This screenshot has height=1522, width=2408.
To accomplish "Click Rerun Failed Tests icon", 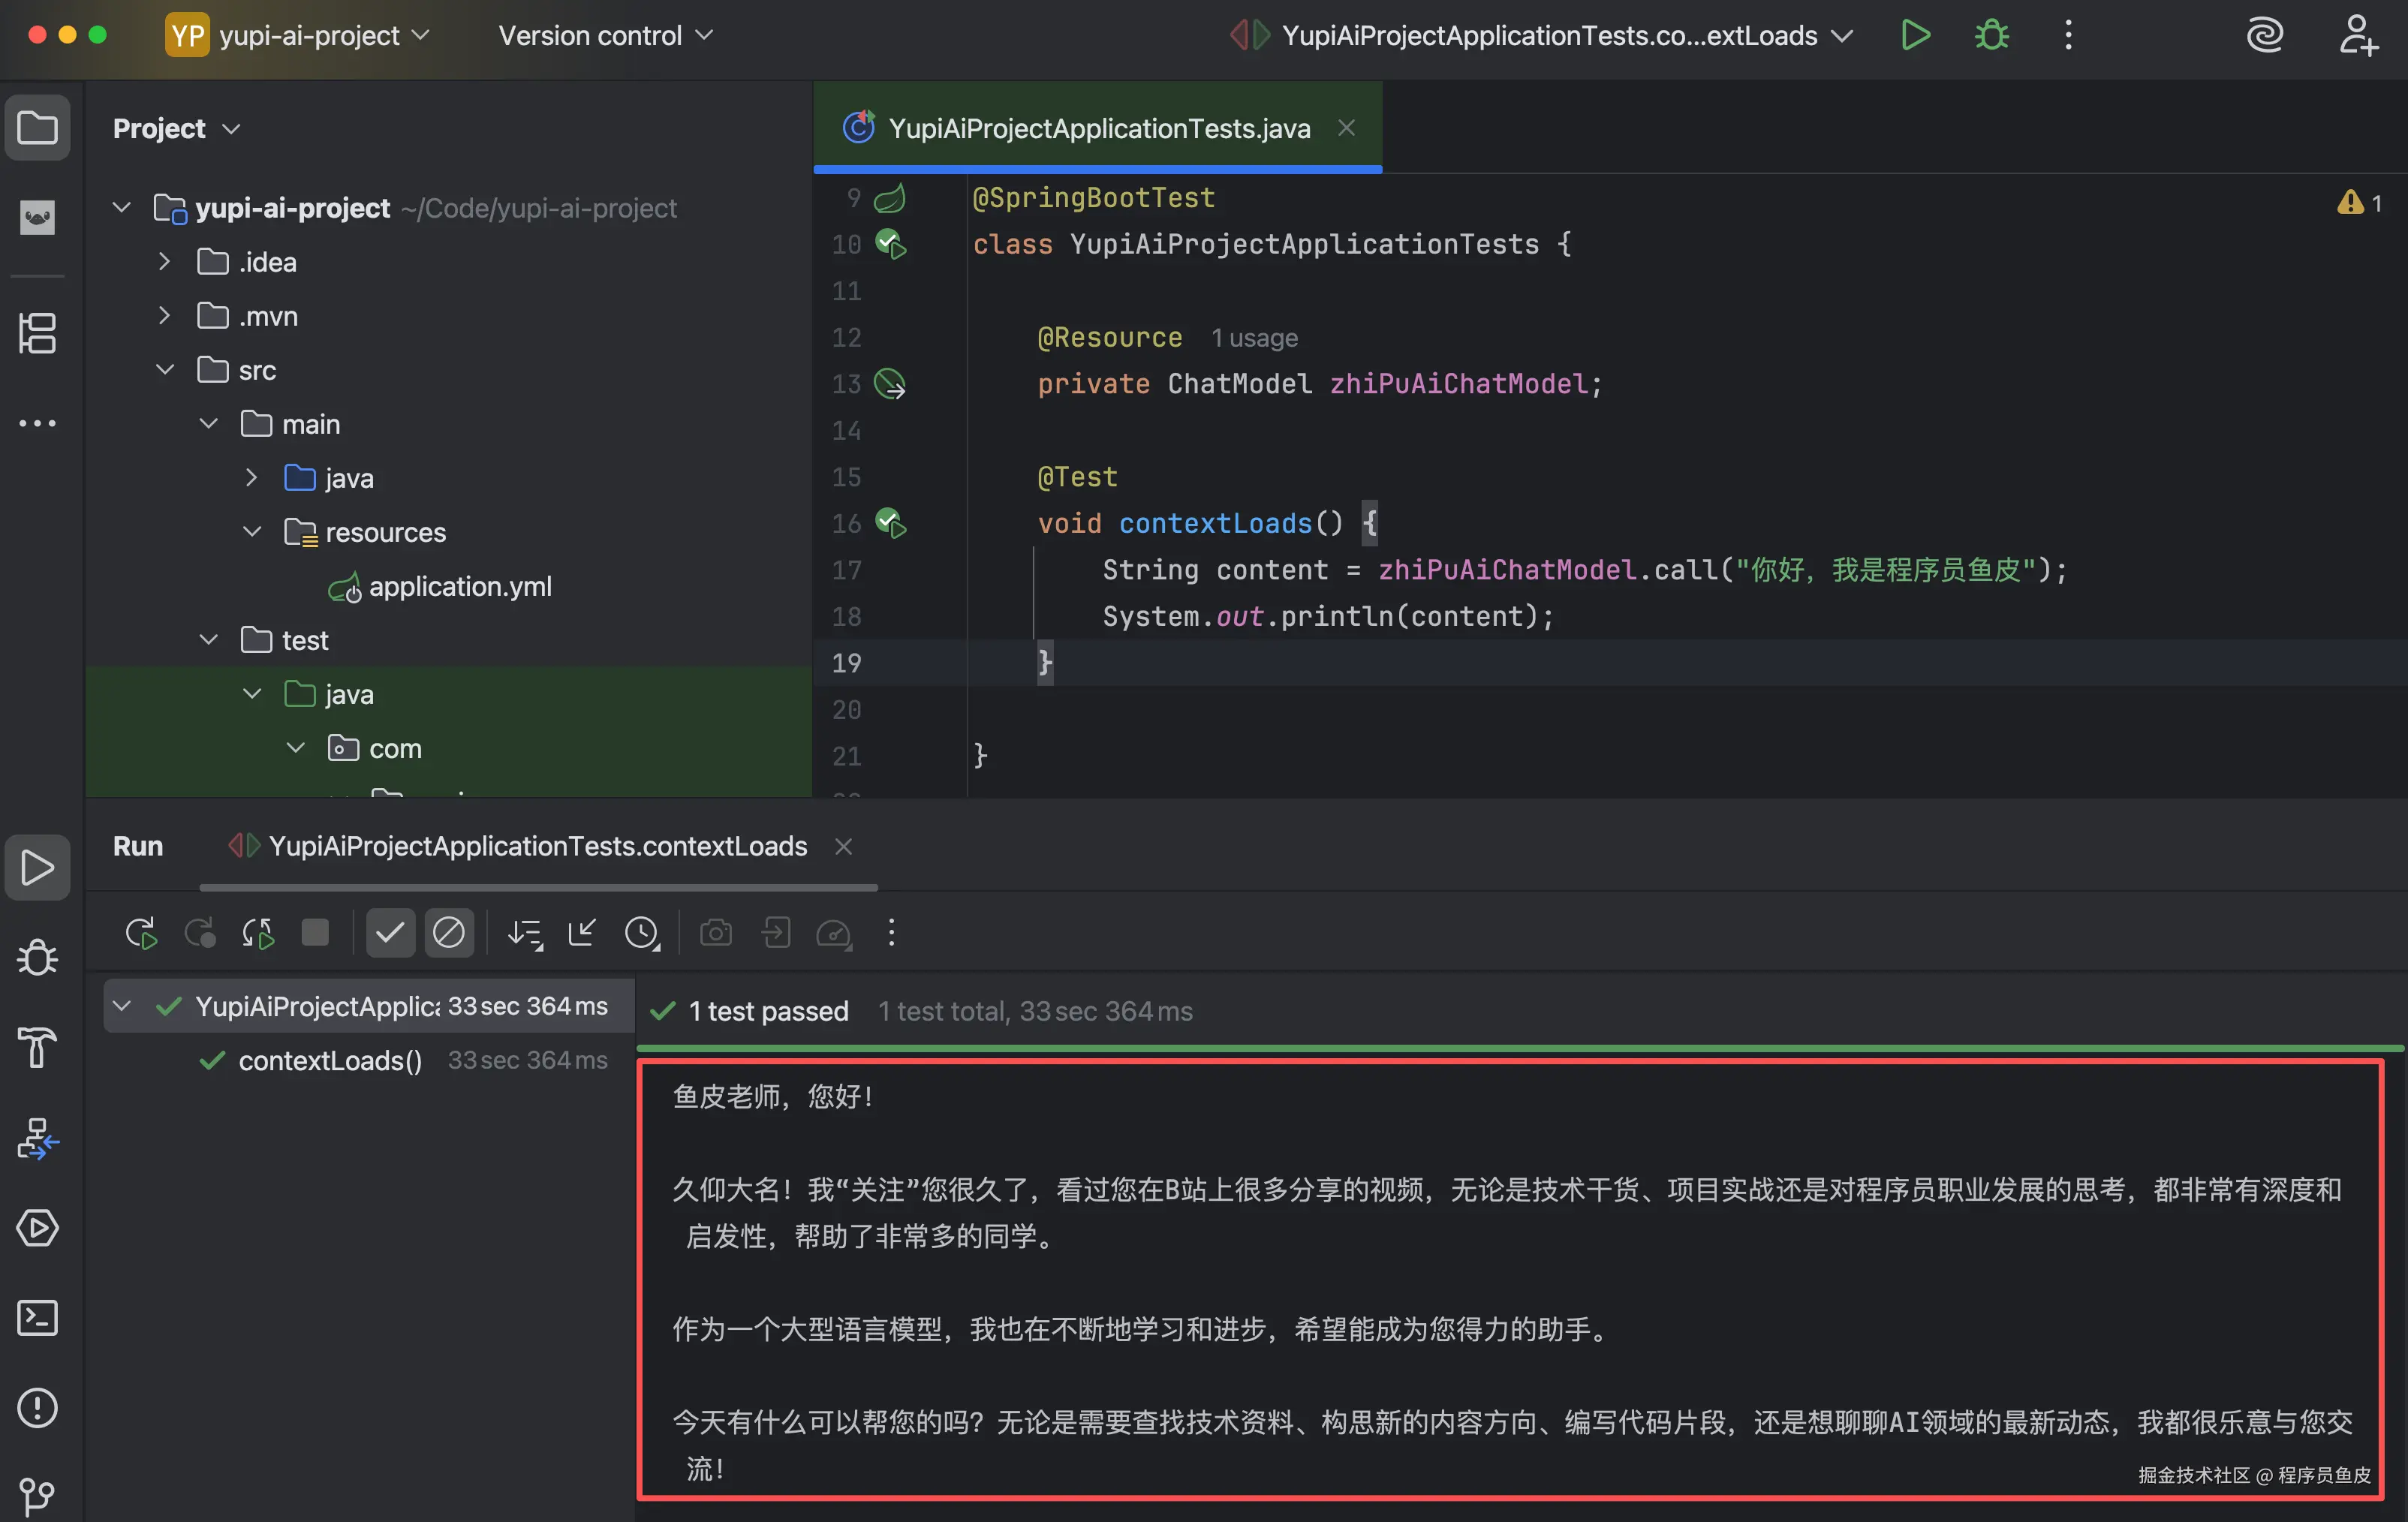I will 200,933.
